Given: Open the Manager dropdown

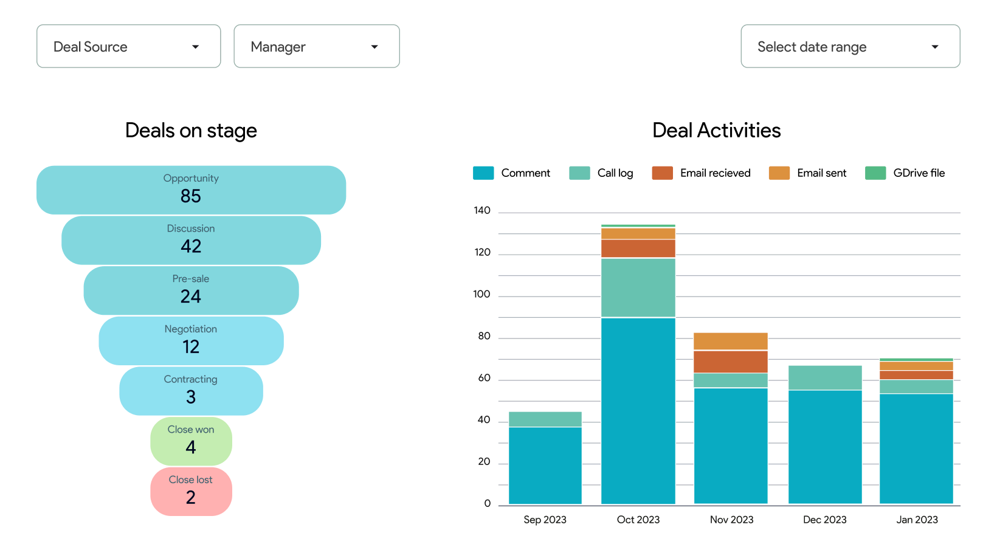Looking at the screenshot, I should [x=316, y=46].
